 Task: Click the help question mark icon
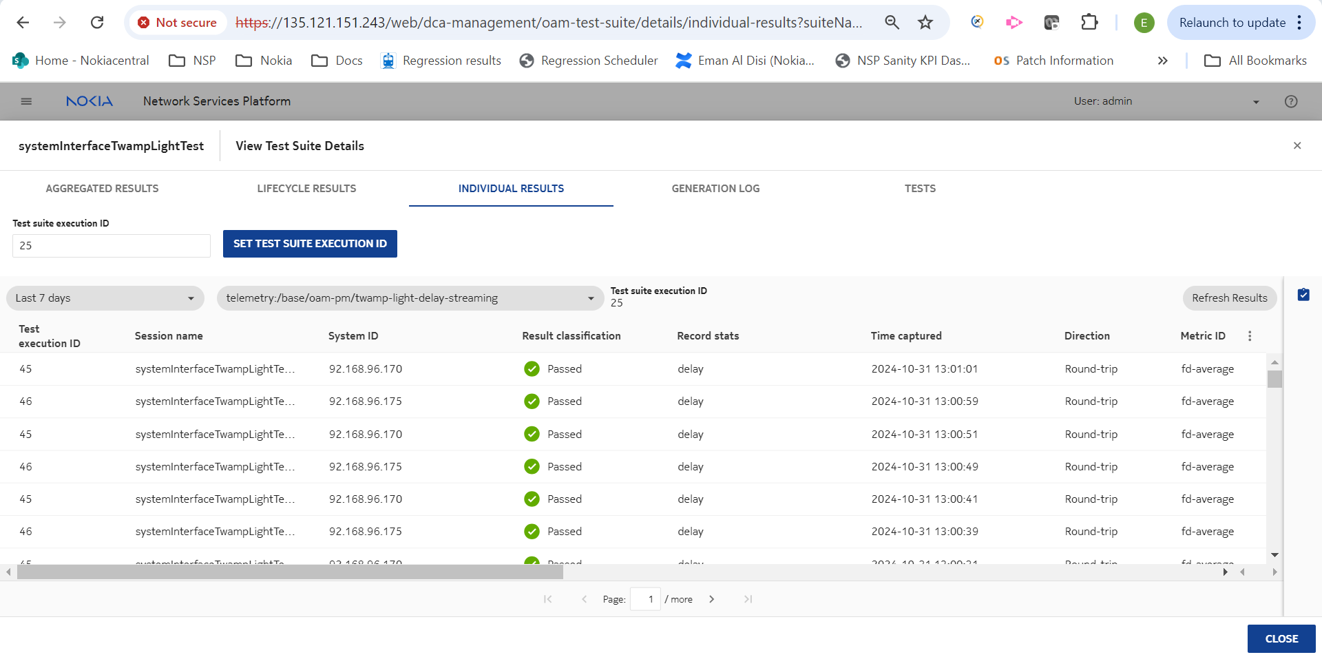point(1291,101)
